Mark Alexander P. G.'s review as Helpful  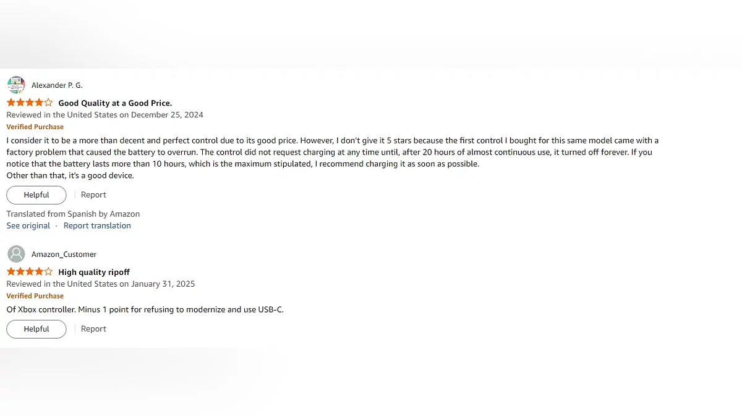36,195
